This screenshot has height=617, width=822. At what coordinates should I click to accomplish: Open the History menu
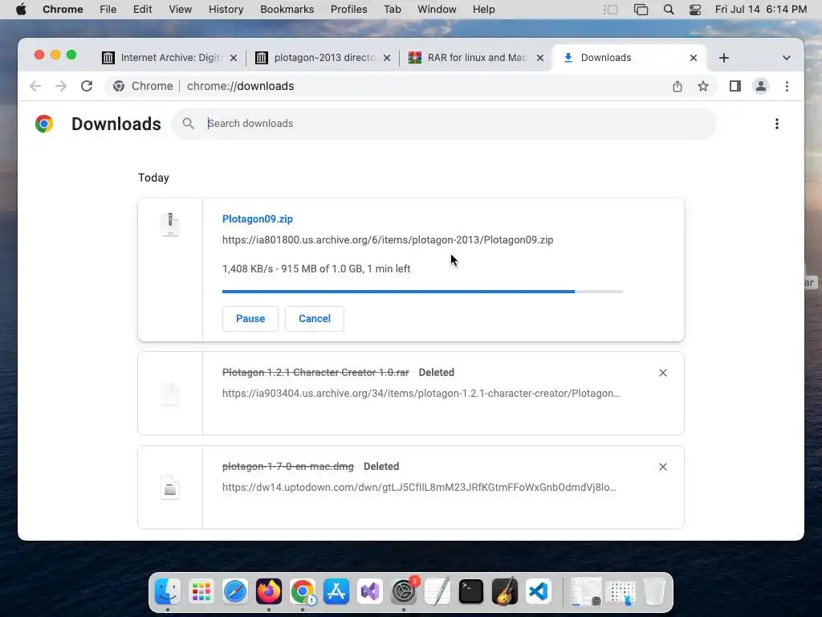tap(226, 10)
